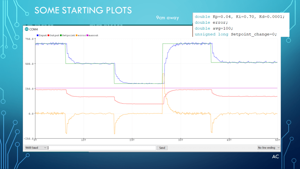Click the Arduino logo icon in the COM4 title bar
300x169 pixels.
pyautogui.click(x=26, y=29)
